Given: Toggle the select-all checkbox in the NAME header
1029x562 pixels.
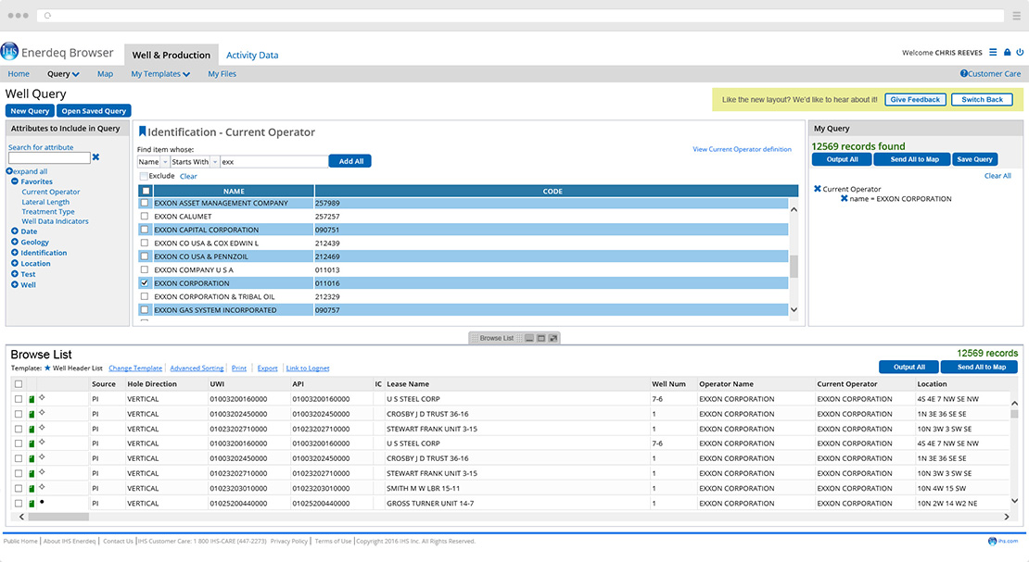Looking at the screenshot, I should pos(146,192).
